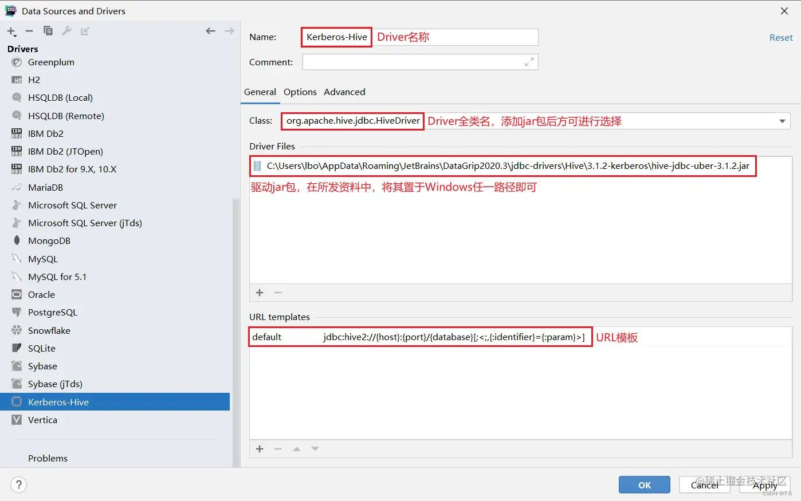Switch to the General tab

[x=260, y=92]
